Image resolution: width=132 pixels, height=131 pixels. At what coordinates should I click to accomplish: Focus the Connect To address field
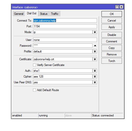coord(65,21)
